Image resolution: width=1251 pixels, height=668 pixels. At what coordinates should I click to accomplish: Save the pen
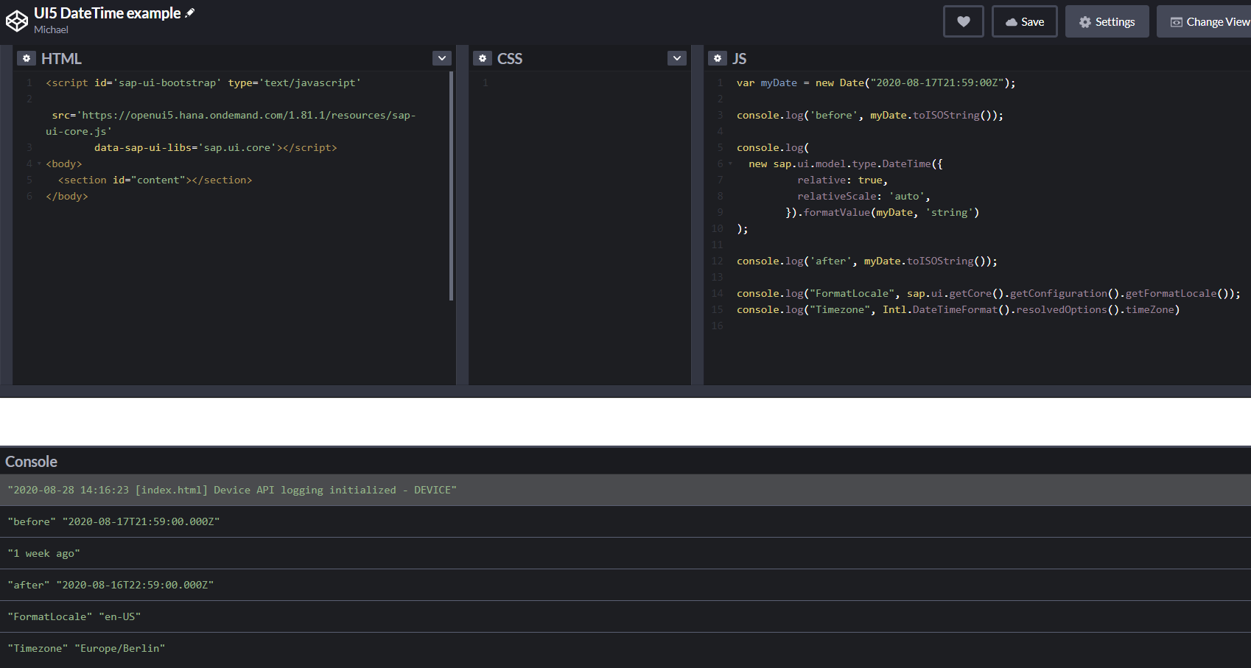[x=1024, y=21]
